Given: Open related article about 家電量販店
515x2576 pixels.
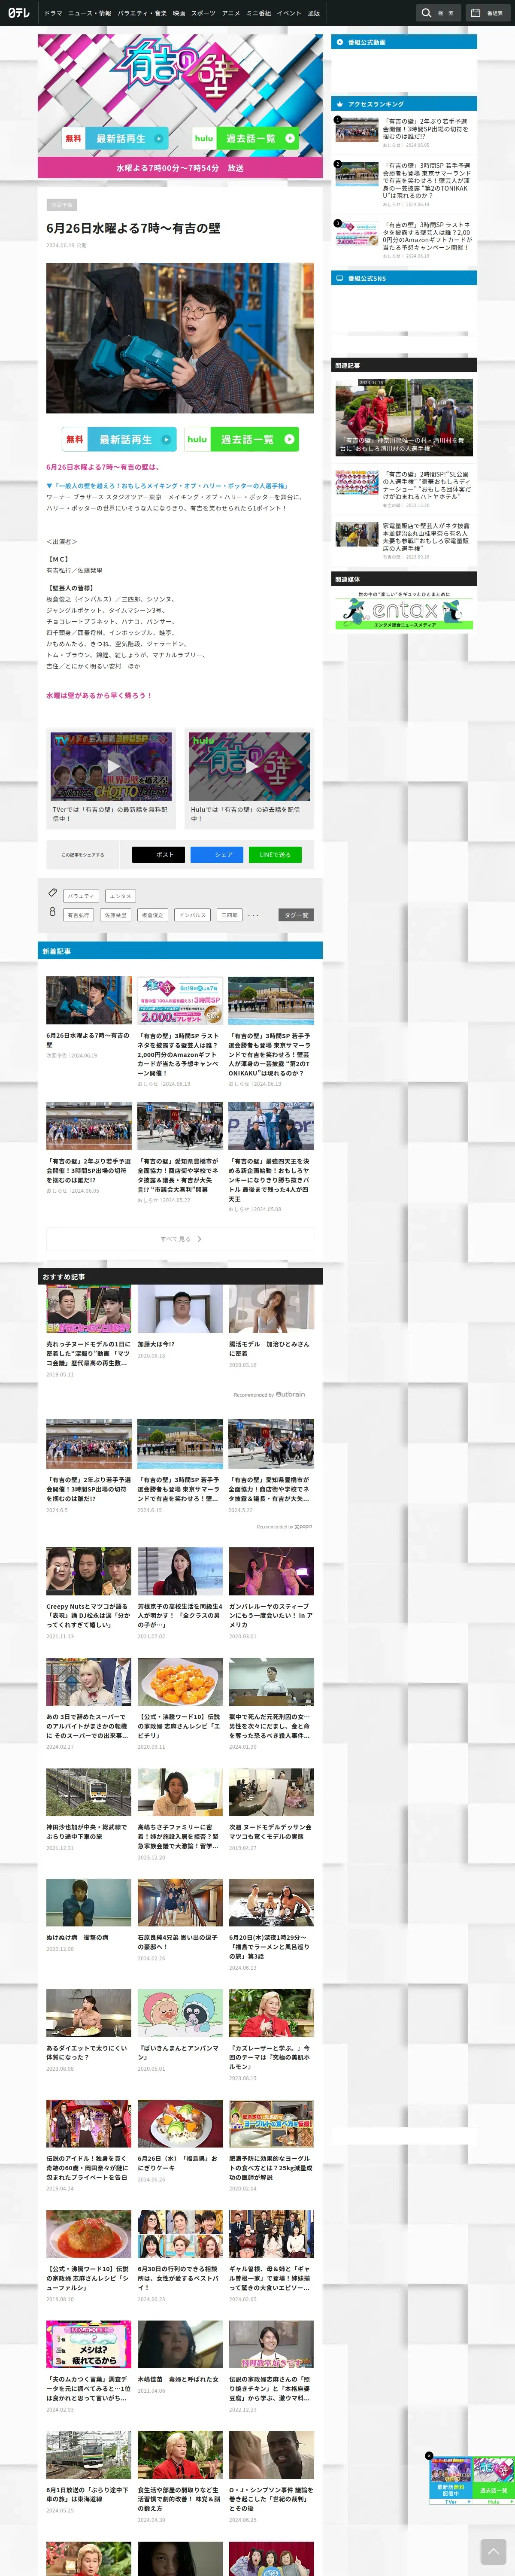Looking at the screenshot, I should 404,540.
